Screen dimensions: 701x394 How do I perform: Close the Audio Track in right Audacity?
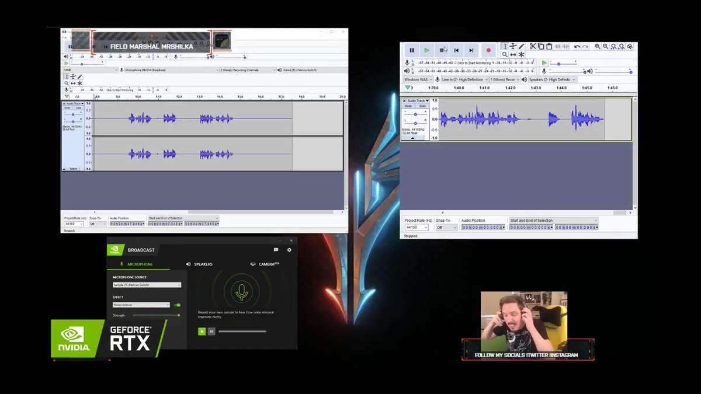click(x=404, y=101)
